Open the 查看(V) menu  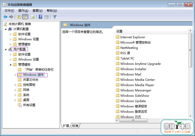37,11
